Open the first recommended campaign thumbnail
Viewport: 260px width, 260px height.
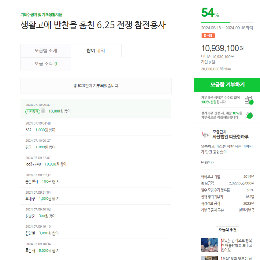click(210, 245)
